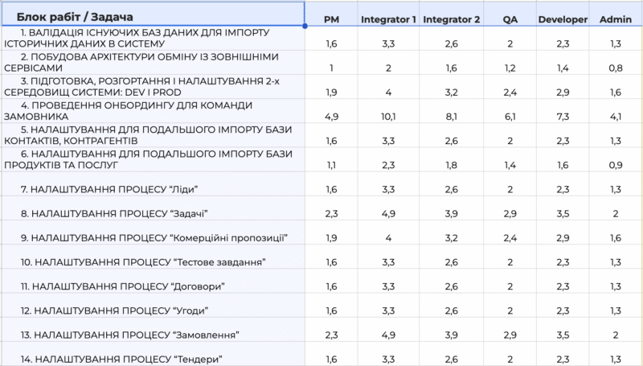Select task 9 'Комерційні пропозиції' cell

point(153,232)
